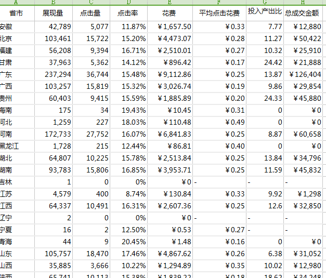Select the 总成交金额 header cell
Viewport: 326px width, 278px height.
point(303,14)
